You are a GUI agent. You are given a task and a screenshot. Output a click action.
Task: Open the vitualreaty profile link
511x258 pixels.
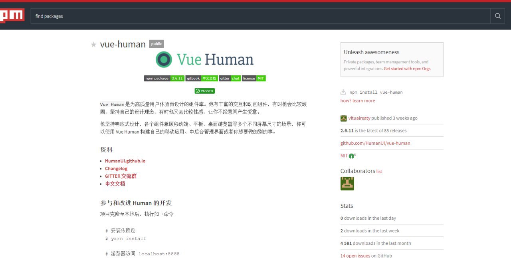[359, 118]
